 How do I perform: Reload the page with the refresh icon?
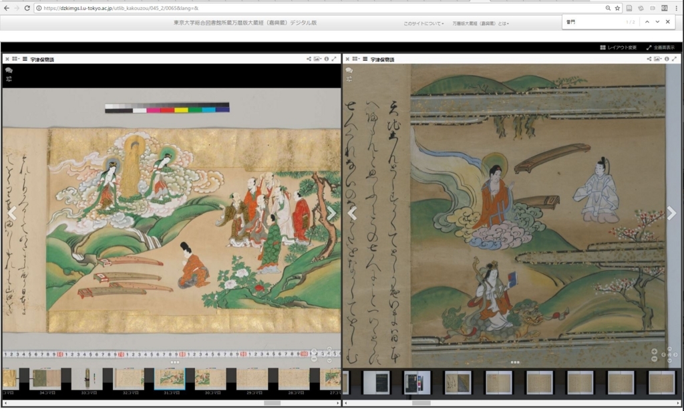27,8
